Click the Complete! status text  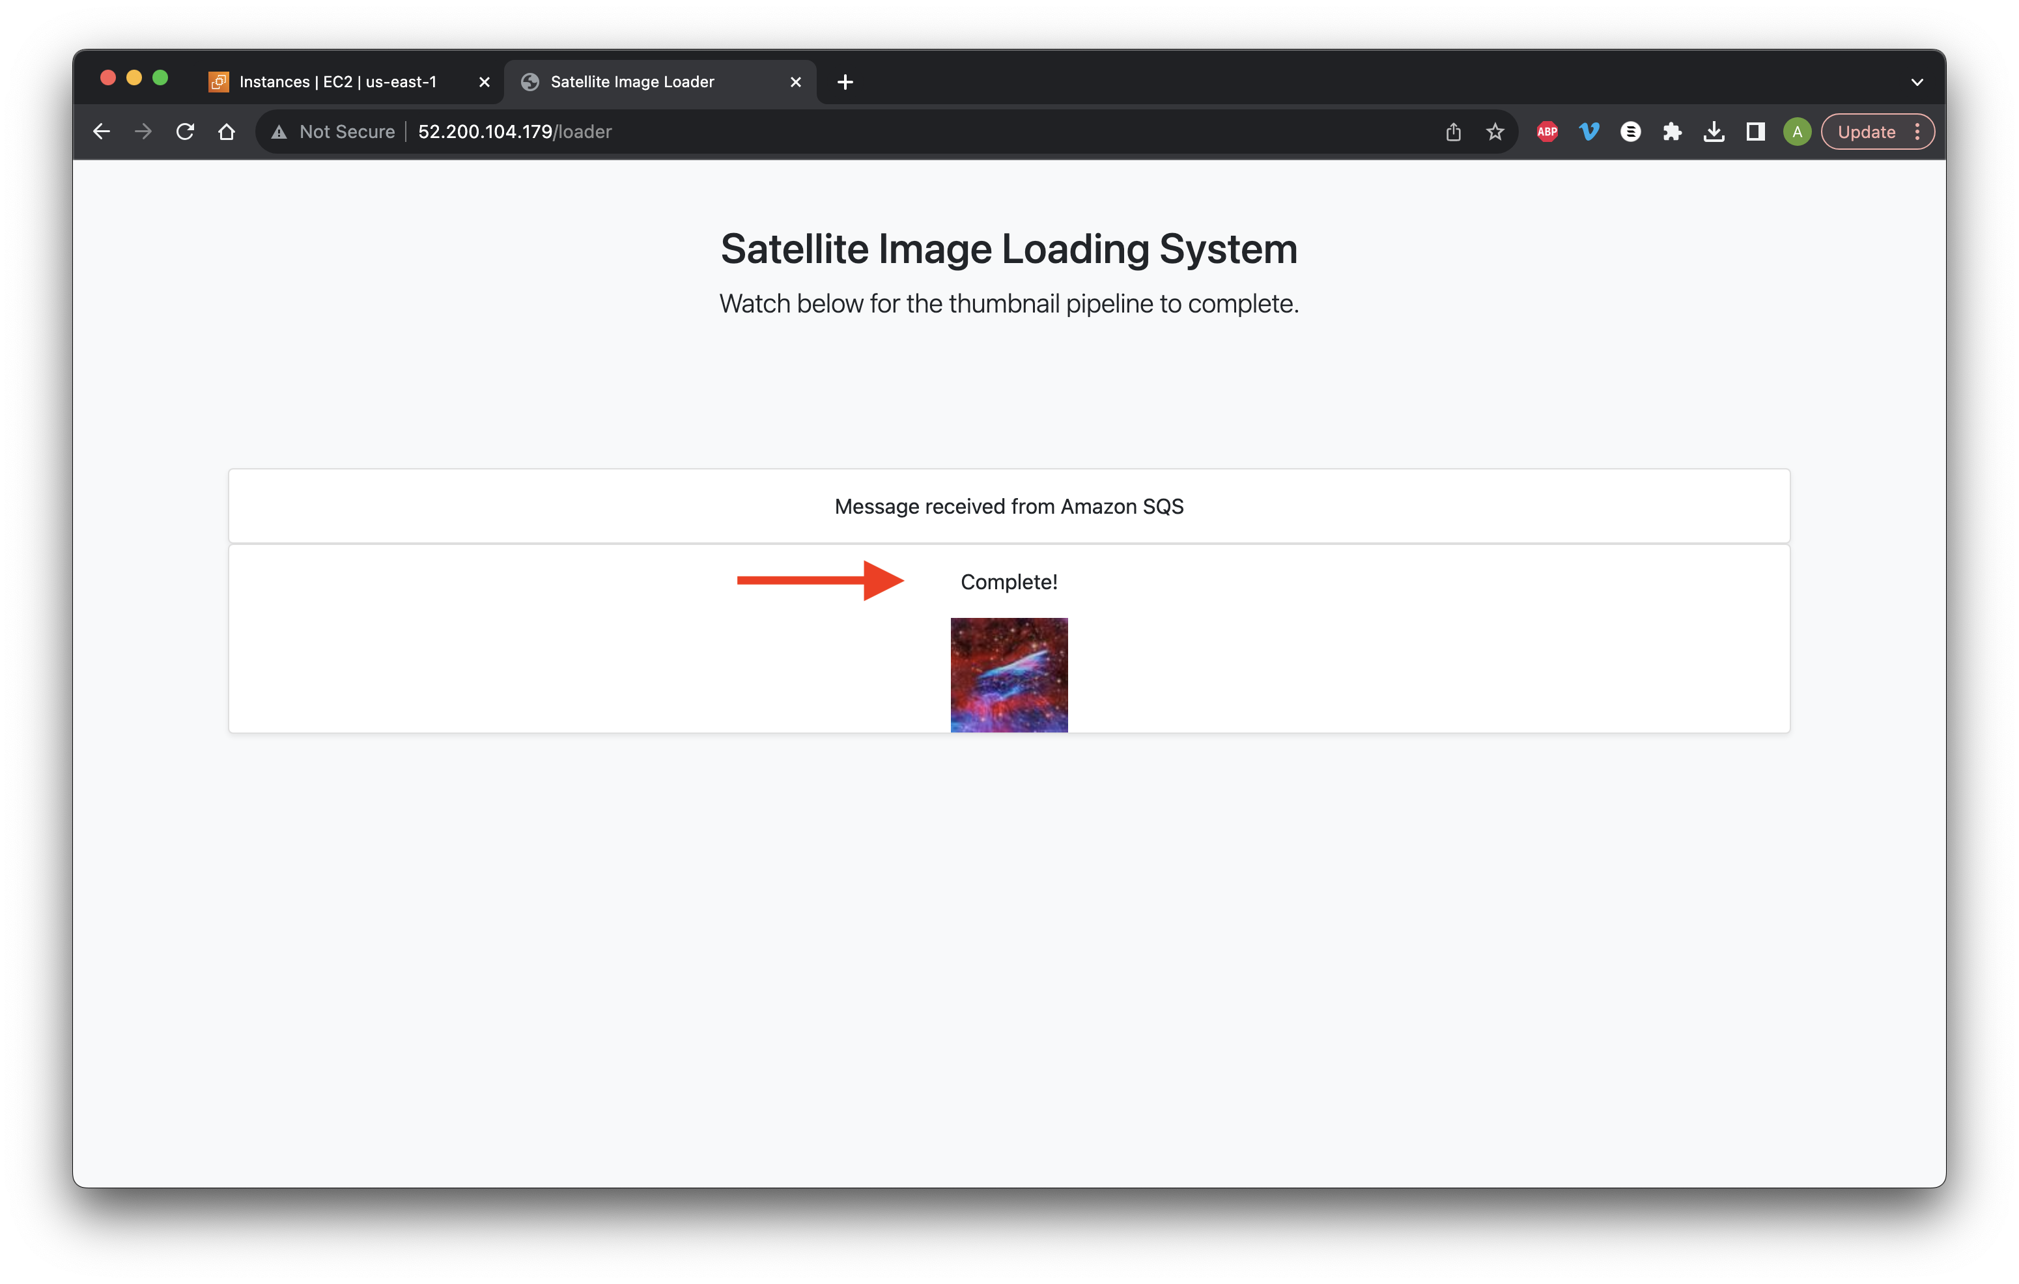1009,581
